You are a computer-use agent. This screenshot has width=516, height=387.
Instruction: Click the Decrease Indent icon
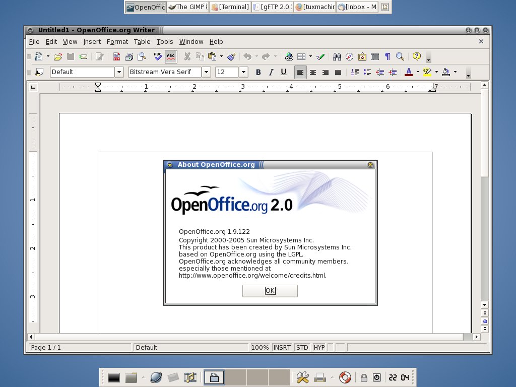380,72
